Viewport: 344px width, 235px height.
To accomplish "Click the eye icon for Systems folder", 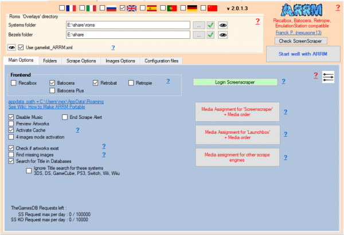I will click(x=223, y=25).
